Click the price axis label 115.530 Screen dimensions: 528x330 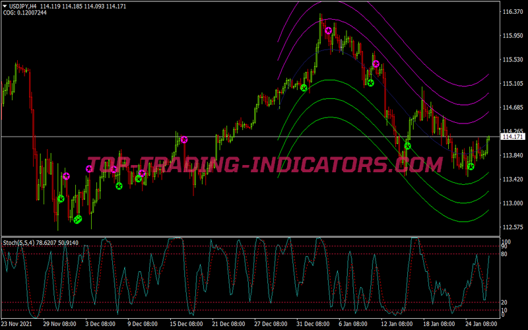[513, 59]
